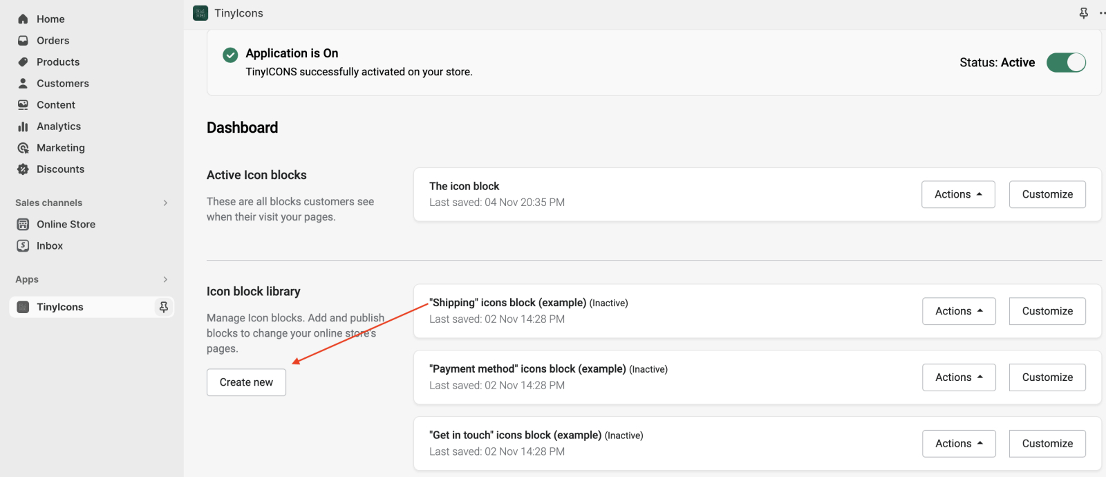Open Orders via its inbox icon
Viewport: 1106px width, 477px height.
tap(23, 41)
